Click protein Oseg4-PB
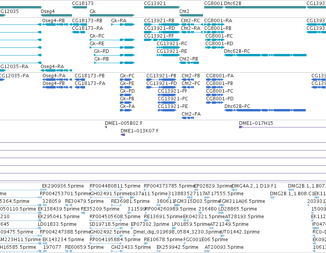 [54, 83]
